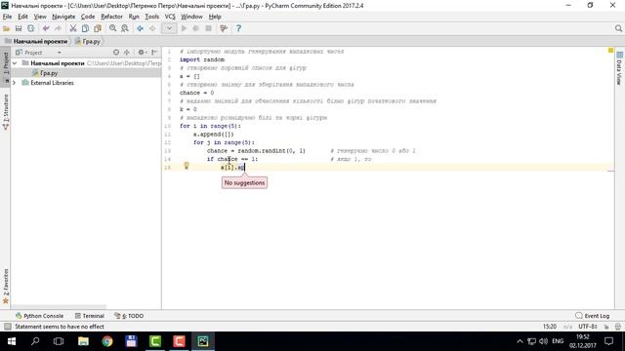Open the TODO tool window
This screenshot has height=351, width=625.
[129, 316]
